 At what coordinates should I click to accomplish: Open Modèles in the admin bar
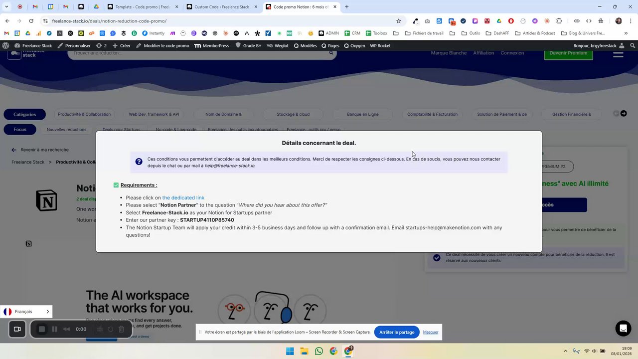pyautogui.click(x=305, y=45)
